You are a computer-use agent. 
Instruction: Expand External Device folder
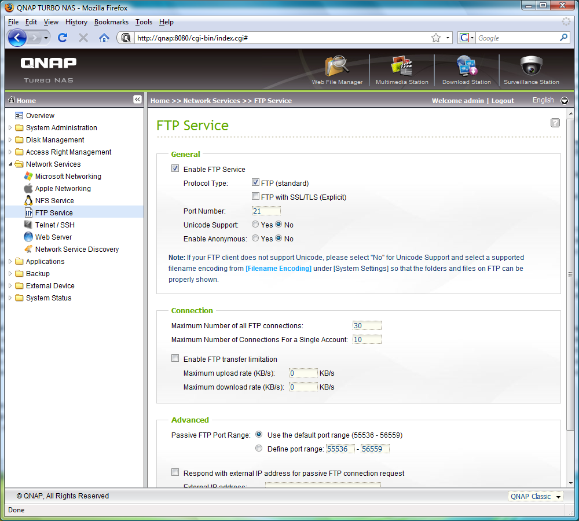click(10, 285)
